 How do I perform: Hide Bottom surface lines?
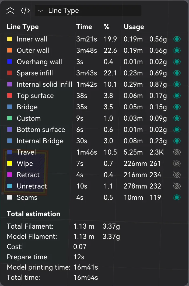[177, 130]
